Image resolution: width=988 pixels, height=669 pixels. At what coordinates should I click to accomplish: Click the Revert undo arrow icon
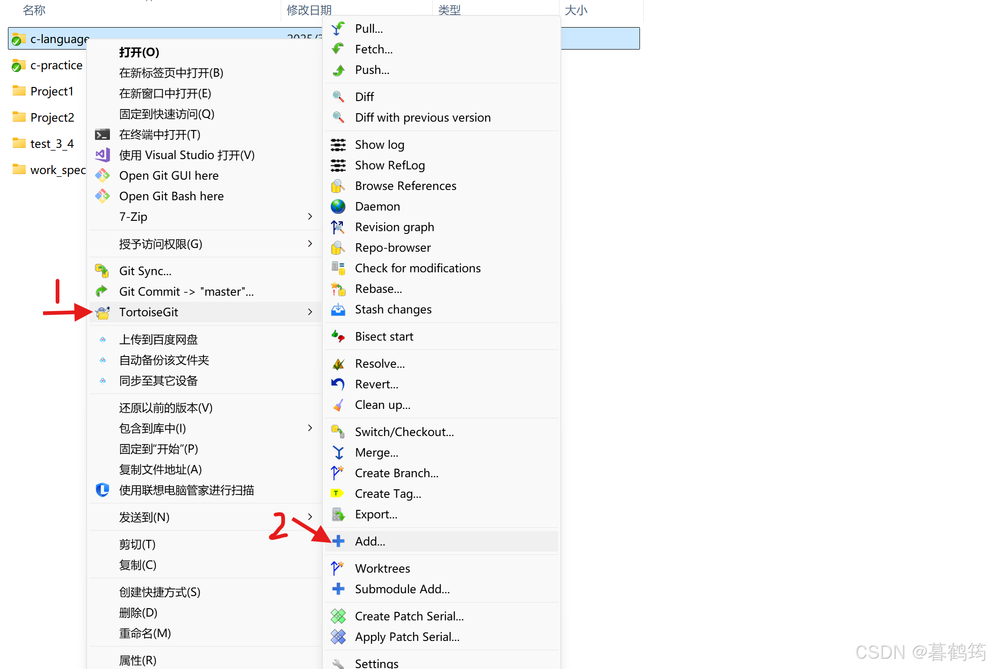point(338,384)
